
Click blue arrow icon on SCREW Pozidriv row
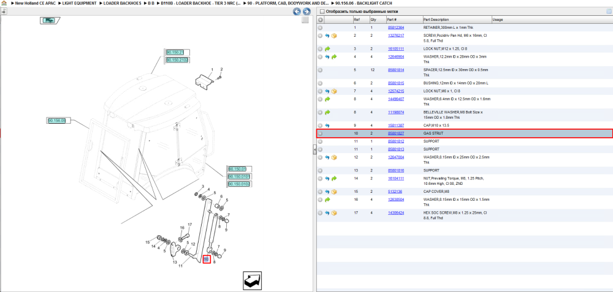click(x=327, y=36)
